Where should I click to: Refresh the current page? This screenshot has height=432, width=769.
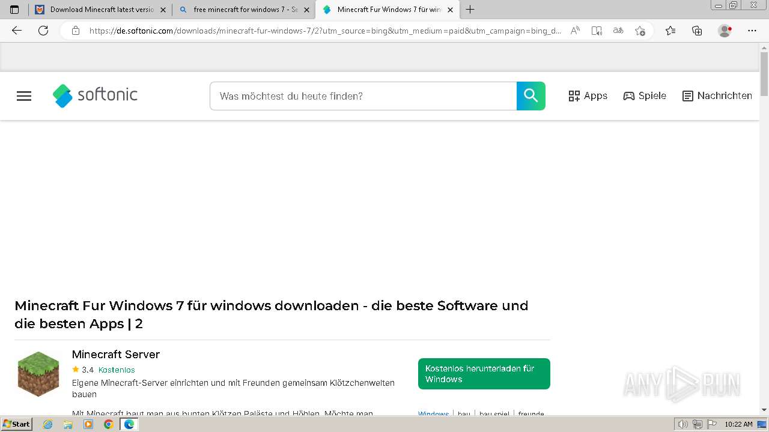pos(43,31)
